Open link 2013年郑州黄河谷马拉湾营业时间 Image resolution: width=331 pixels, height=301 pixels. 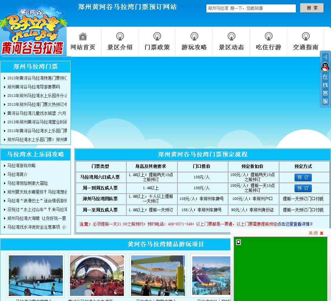click(x=37, y=122)
